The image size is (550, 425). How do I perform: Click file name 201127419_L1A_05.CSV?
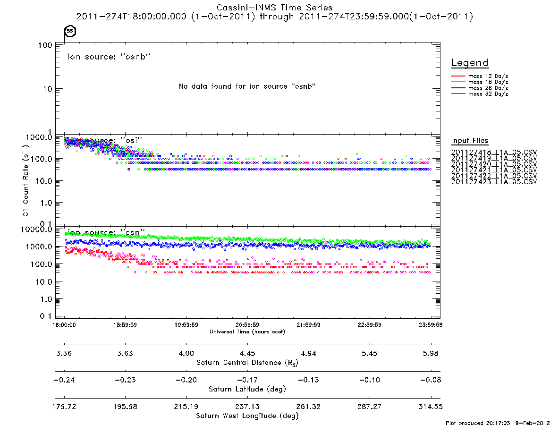pos(494,158)
